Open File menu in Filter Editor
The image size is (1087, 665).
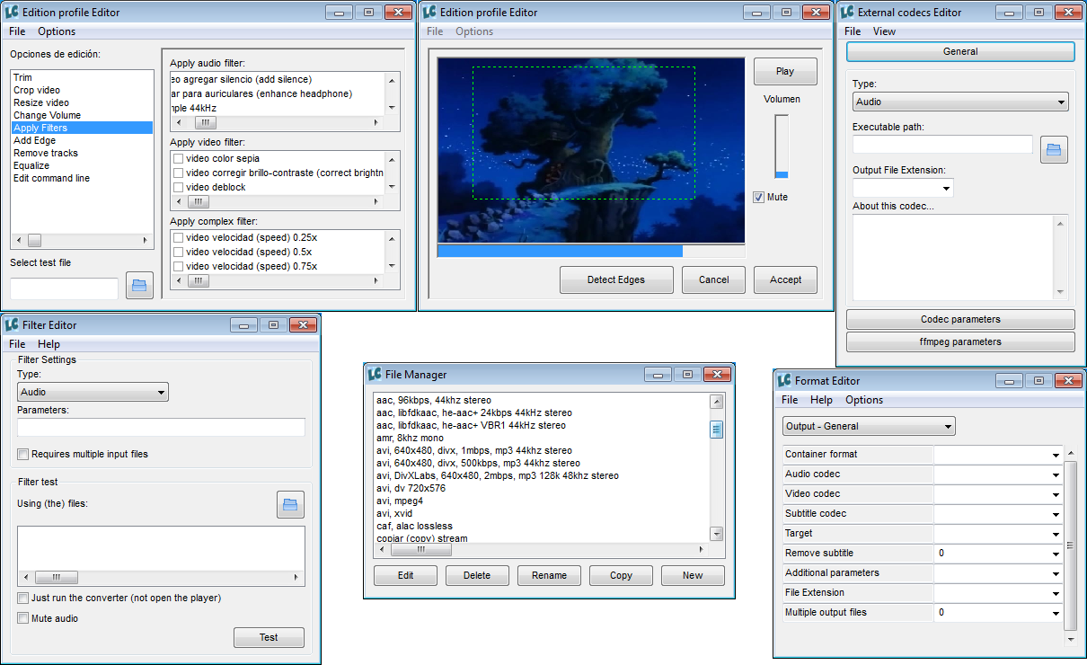tap(17, 344)
